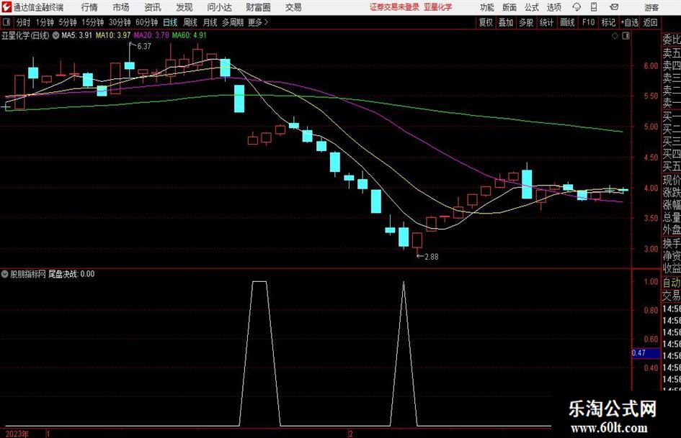Image resolution: width=681 pixels, height=438 pixels.
Task: Click the 证券交易未登录 login status
Action: coord(394,7)
